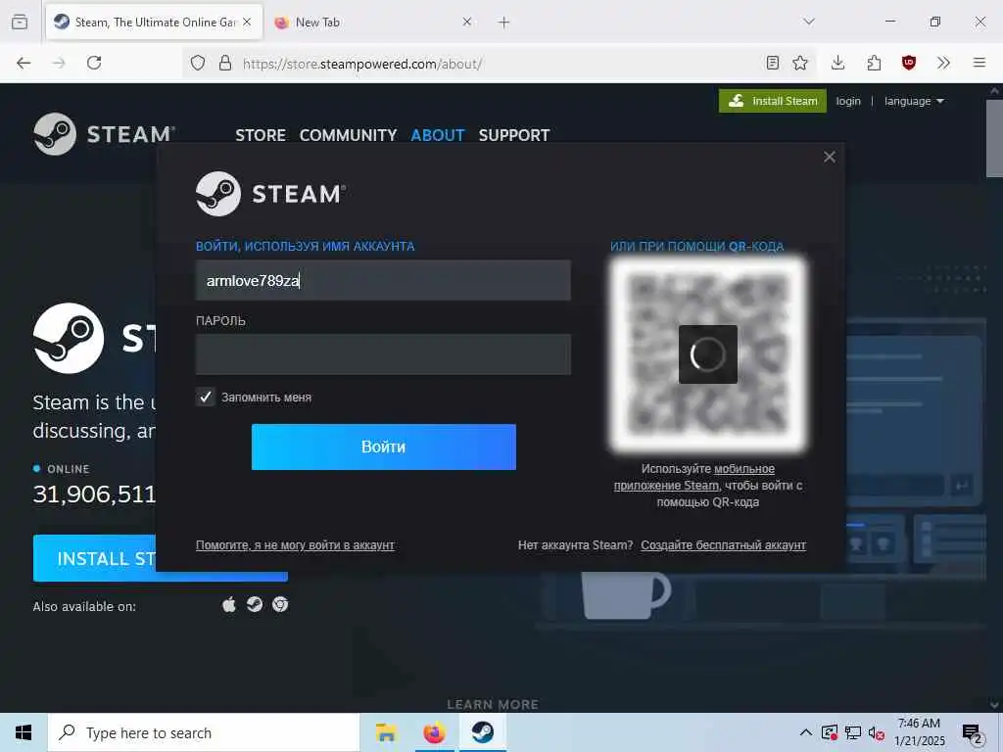
Task: Click the Firefox taskbar icon
Action: (434, 732)
